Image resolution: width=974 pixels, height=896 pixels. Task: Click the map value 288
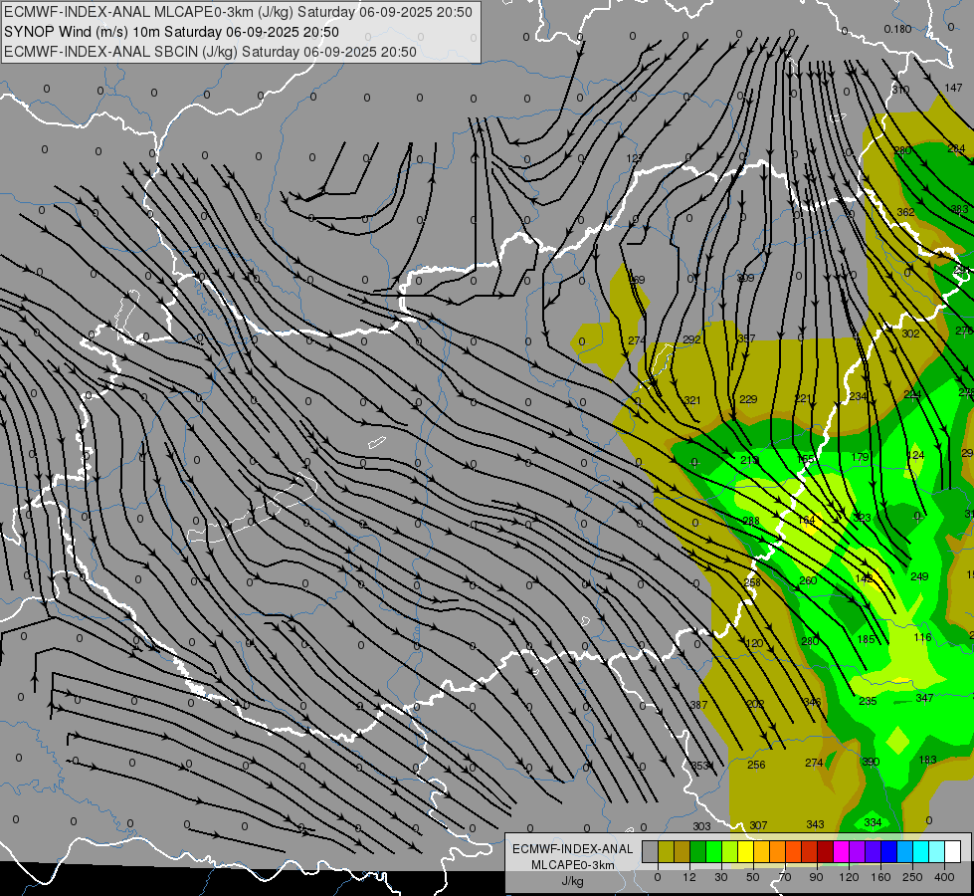(751, 521)
